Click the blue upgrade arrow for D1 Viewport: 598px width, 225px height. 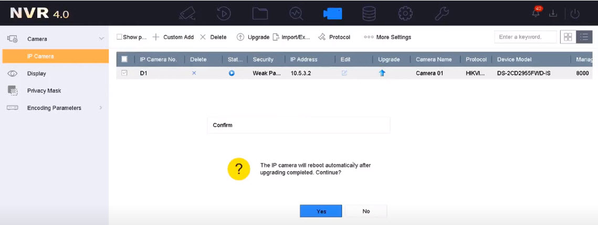382,73
